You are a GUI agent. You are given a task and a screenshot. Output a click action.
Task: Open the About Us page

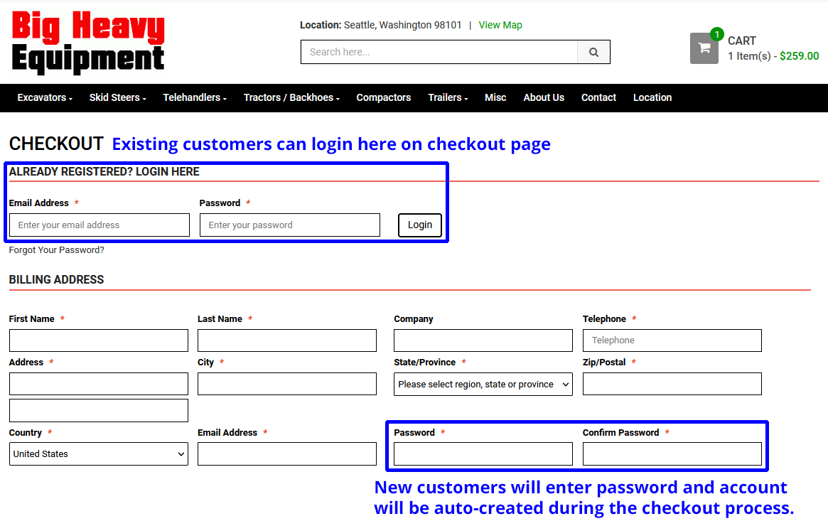point(544,97)
